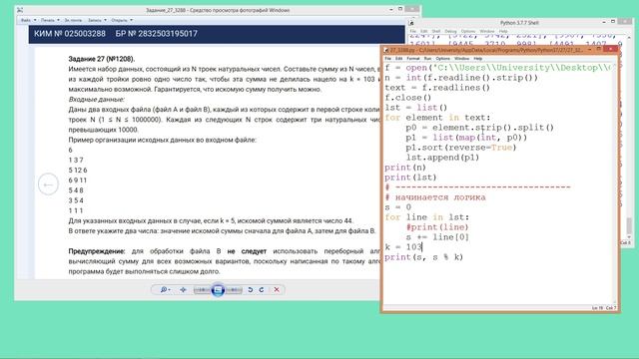Minimize the Python 3.7.7 Shell window
Screen dimensions: 639x359
click(x=603, y=22)
